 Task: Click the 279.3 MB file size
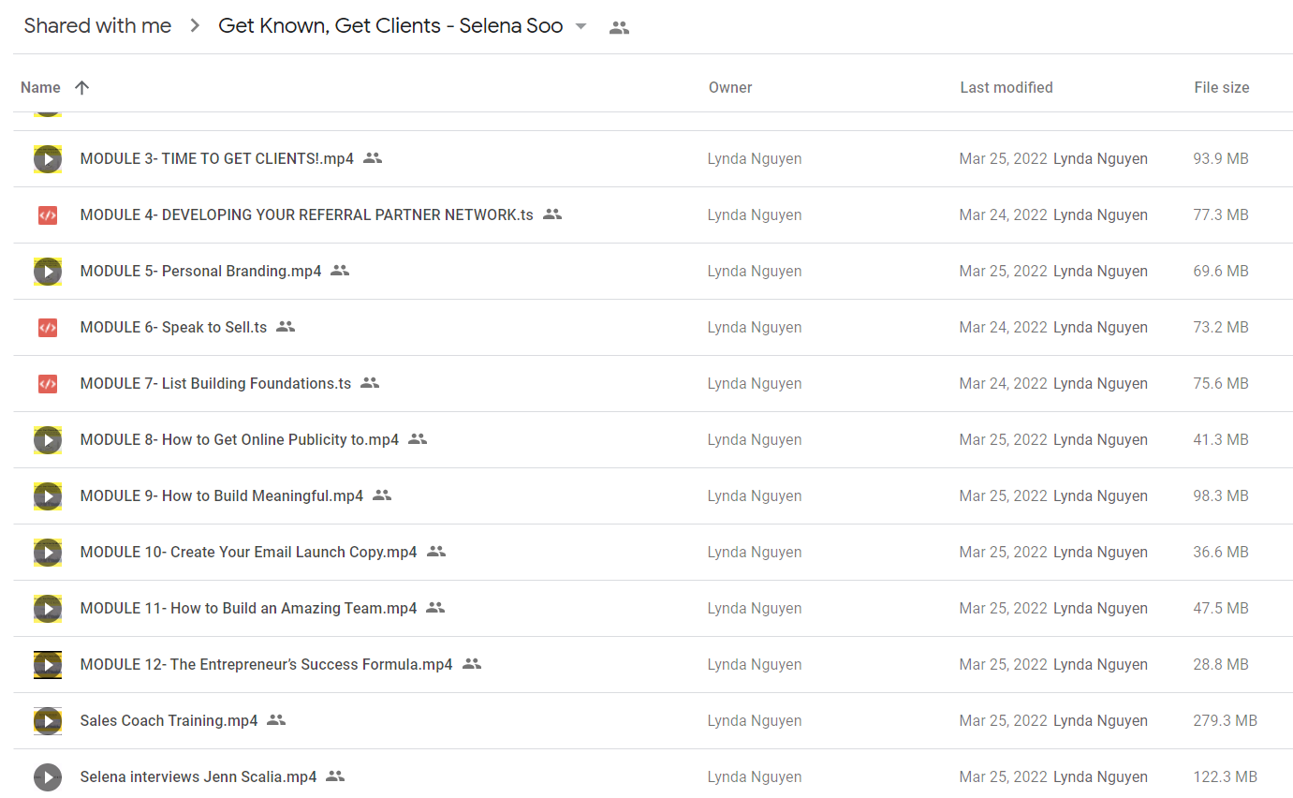tap(1226, 721)
